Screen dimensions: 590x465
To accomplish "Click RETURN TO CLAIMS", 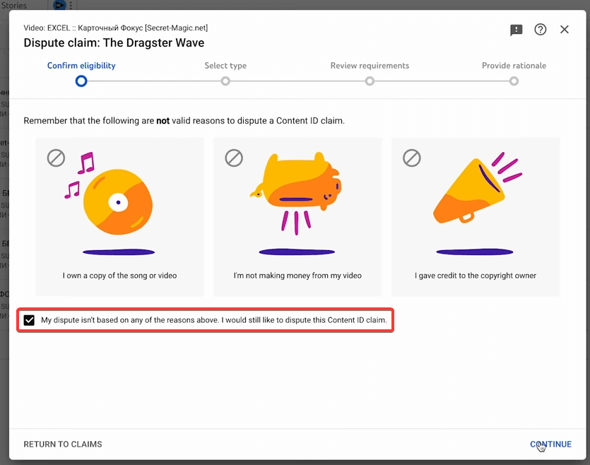I will 63,445.
